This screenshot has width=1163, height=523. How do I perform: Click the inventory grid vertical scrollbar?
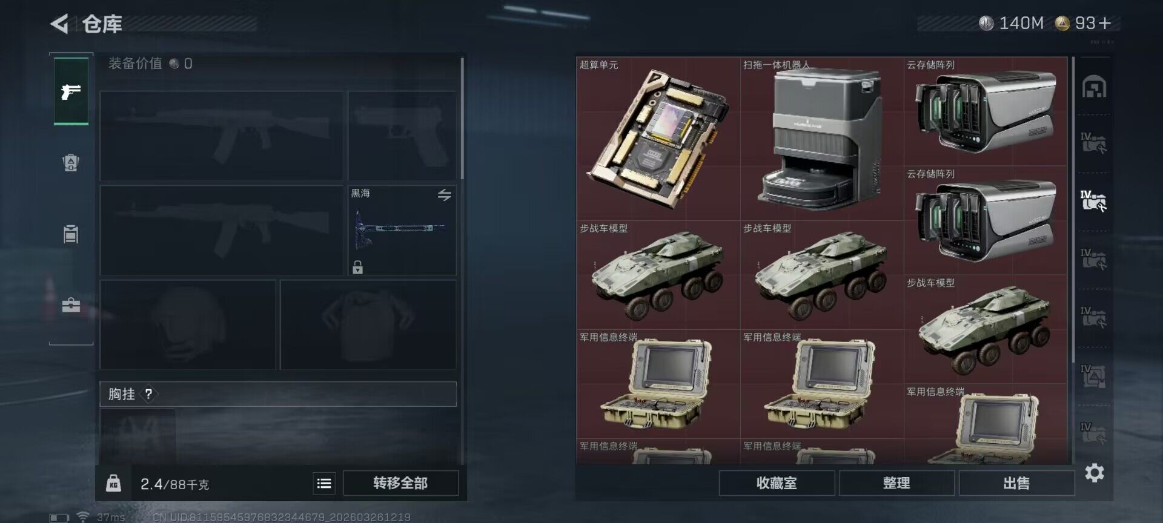tap(1073, 209)
